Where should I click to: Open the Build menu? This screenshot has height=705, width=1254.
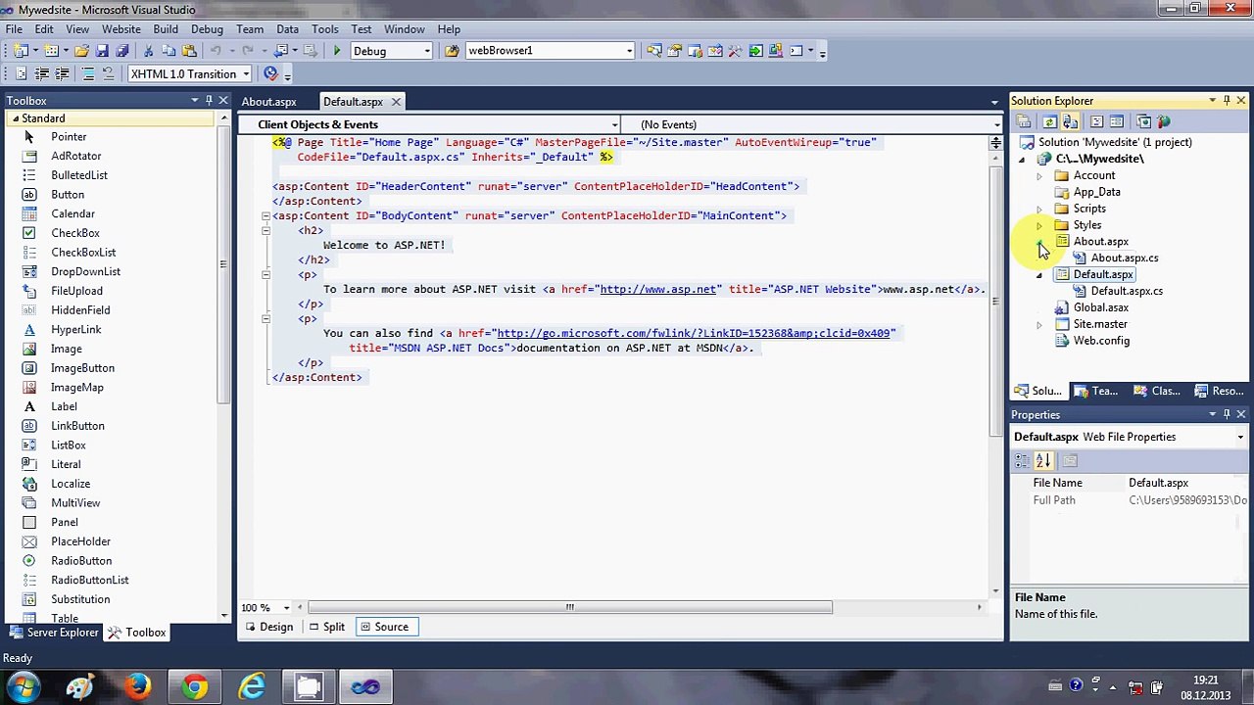coord(166,29)
